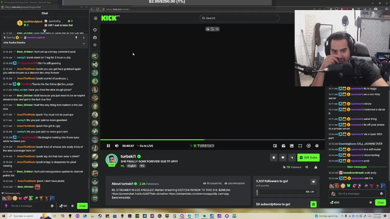
Task: Open @Turbski1IRL YouTube link
Action: click(212, 183)
